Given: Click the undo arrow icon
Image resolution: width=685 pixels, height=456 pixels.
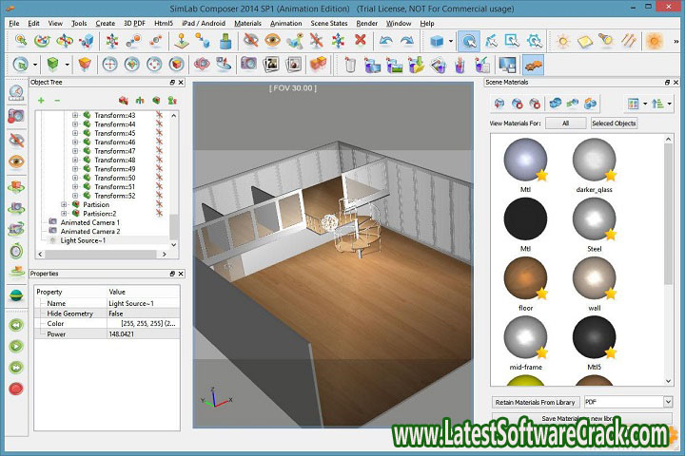Looking at the screenshot, I should [x=385, y=41].
